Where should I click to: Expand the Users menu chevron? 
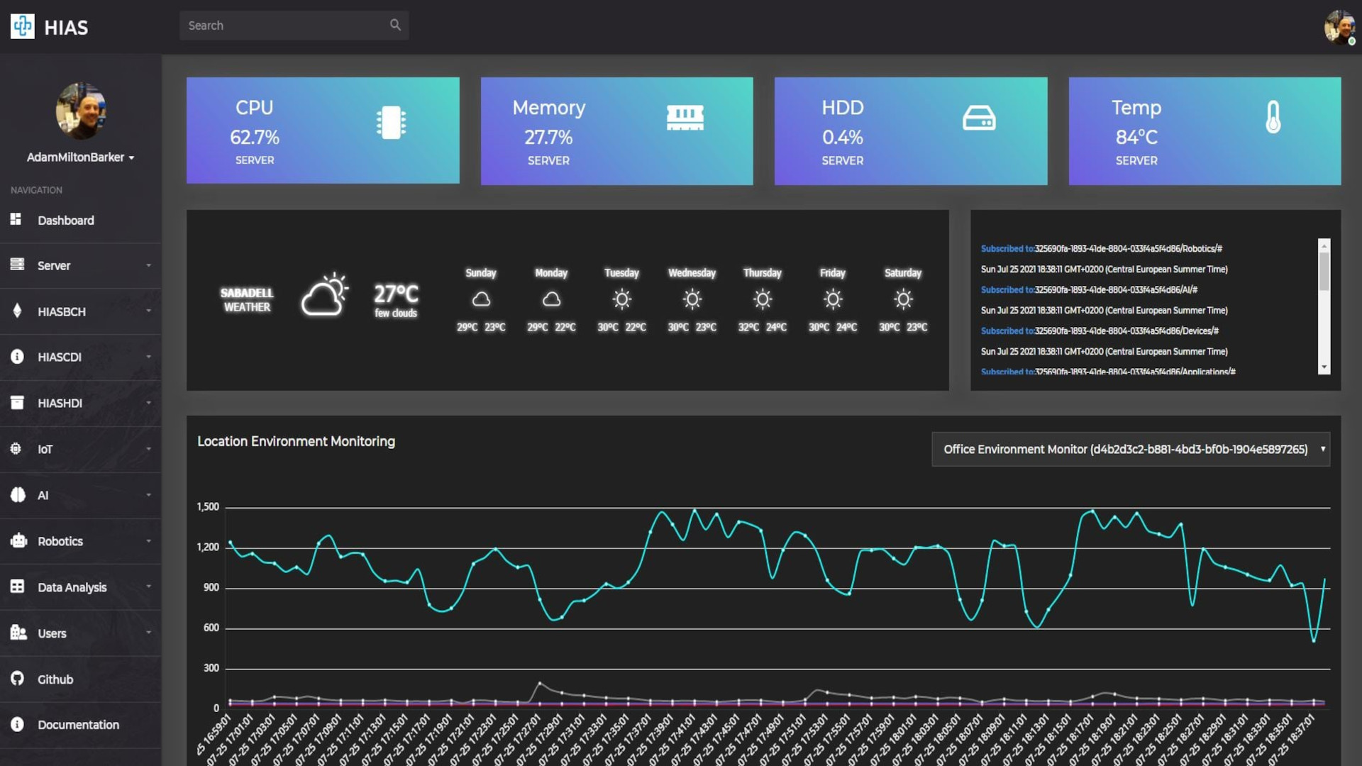coord(148,633)
